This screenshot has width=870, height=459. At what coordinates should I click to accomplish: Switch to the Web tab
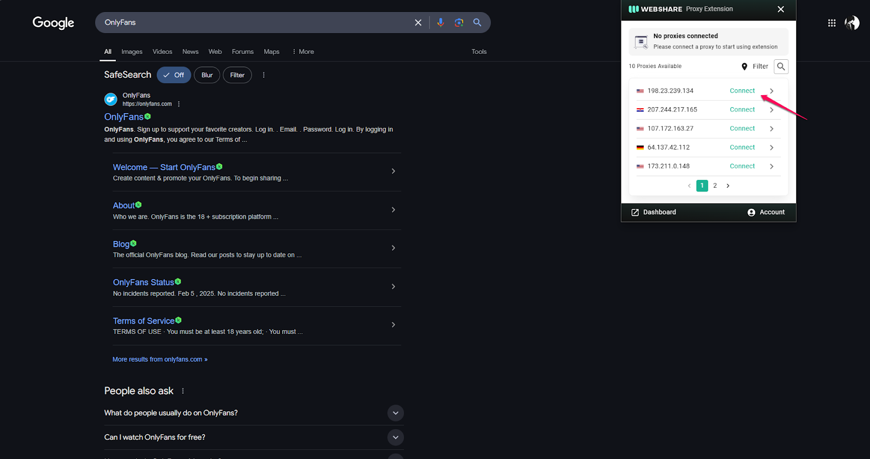coord(215,52)
